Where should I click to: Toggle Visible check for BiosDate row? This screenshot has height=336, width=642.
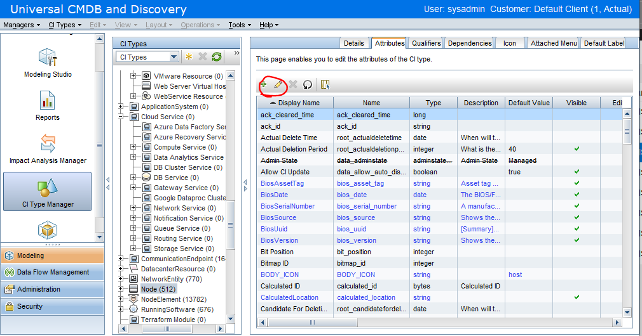pyautogui.click(x=577, y=195)
